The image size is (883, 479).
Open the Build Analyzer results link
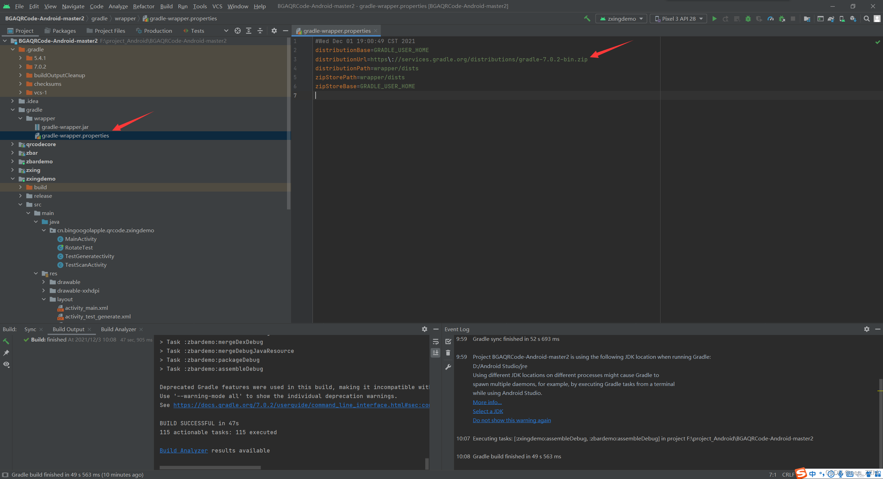tap(183, 450)
